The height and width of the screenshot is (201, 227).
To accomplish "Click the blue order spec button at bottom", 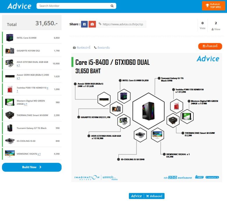I will coord(147,196).
